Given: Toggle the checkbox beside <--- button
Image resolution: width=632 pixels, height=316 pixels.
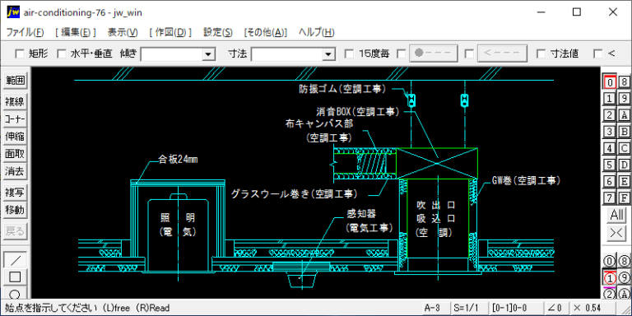Looking at the screenshot, I should pos(469,53).
